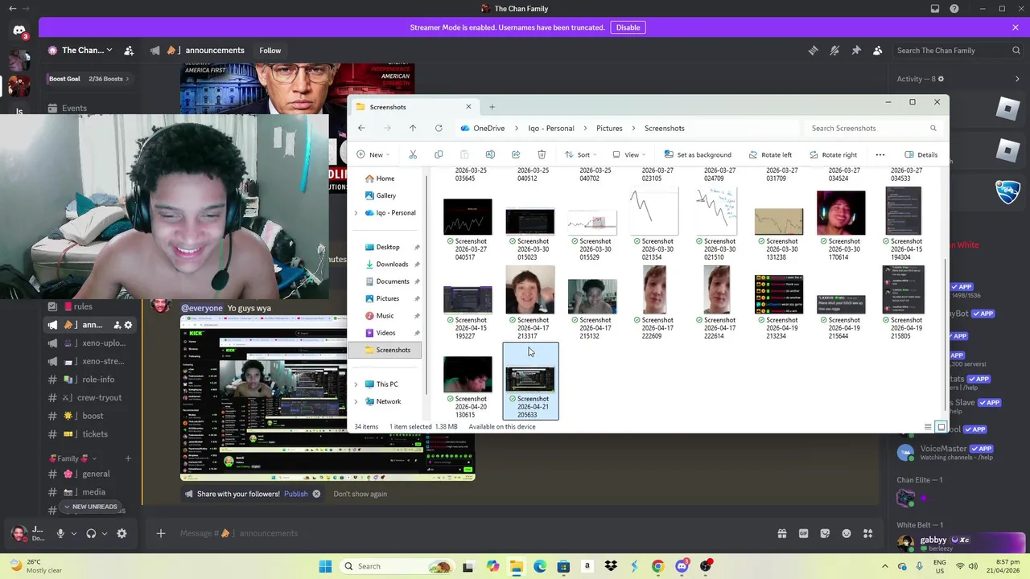Click Disable streamer mode button

click(x=628, y=27)
